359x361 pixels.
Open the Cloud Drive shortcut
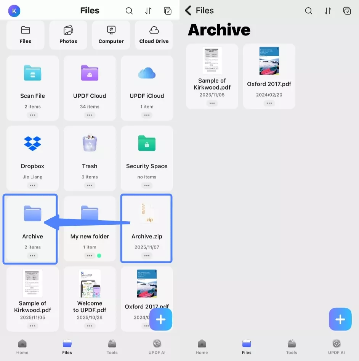point(154,35)
